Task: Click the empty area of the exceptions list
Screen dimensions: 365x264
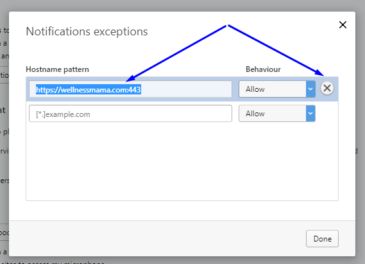Action: (x=182, y=161)
